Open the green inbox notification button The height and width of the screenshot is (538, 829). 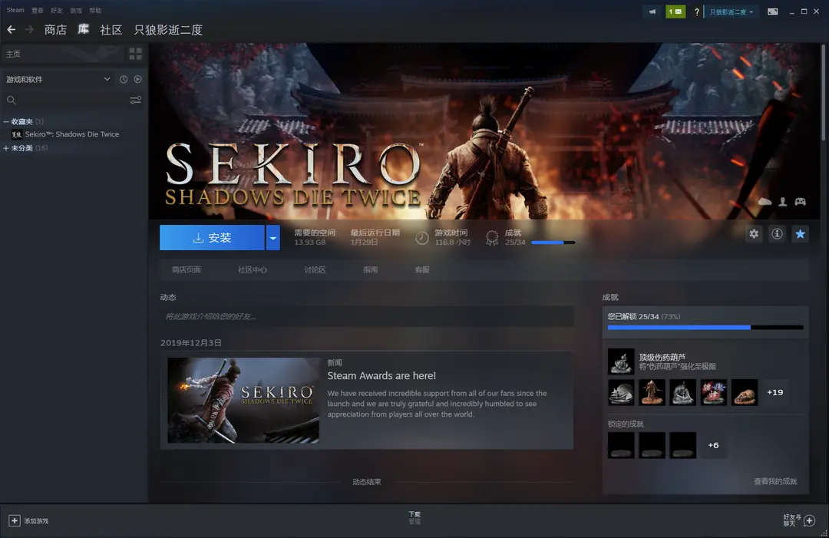[675, 12]
